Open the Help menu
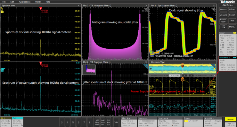The height and width of the screenshot is (127, 237). pos(48,2)
